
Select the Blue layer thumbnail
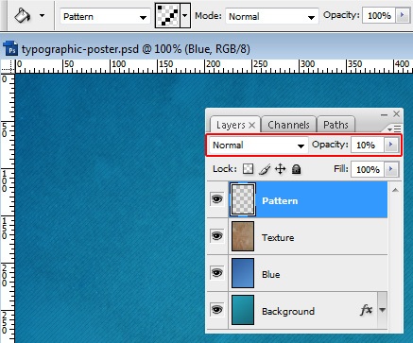[243, 273]
